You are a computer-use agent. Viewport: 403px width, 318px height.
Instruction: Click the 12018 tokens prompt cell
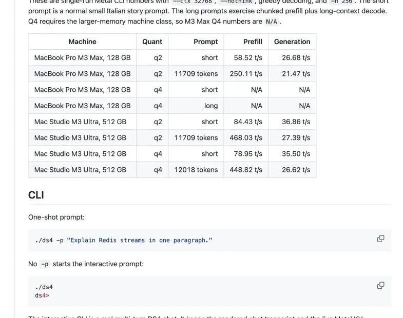(x=196, y=170)
